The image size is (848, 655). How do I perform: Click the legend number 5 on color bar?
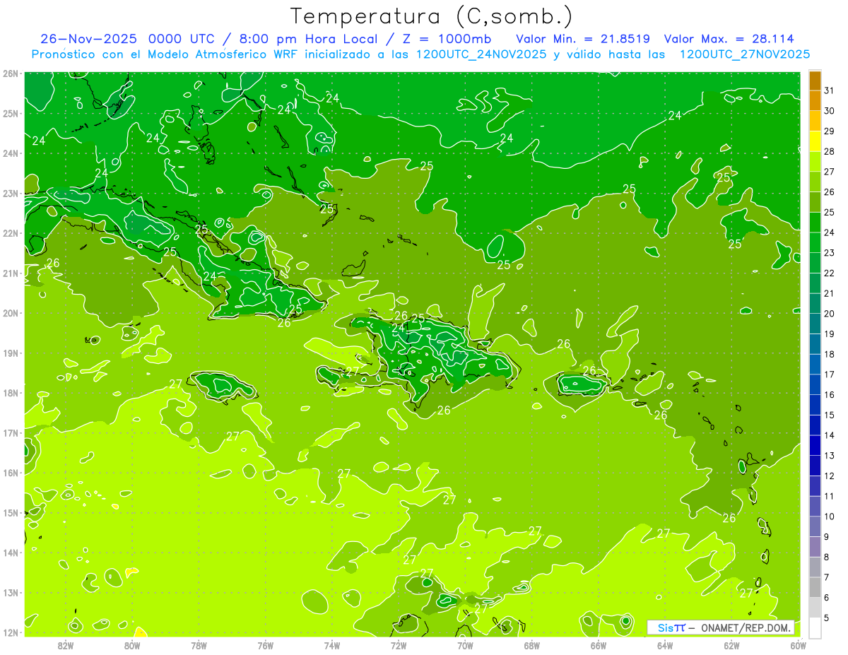tap(827, 618)
